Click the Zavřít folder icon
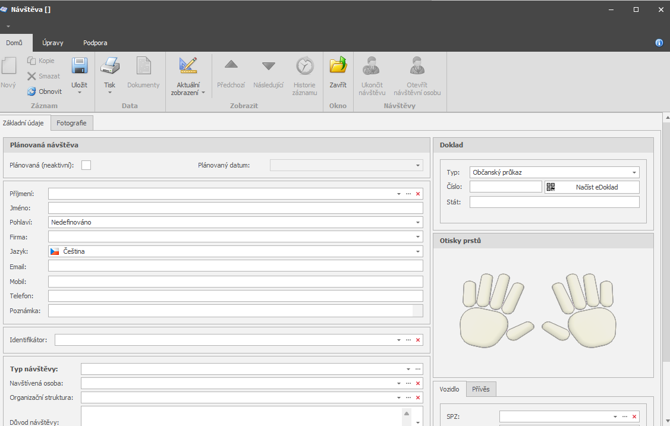Viewport: 670px width, 426px height. [338, 66]
